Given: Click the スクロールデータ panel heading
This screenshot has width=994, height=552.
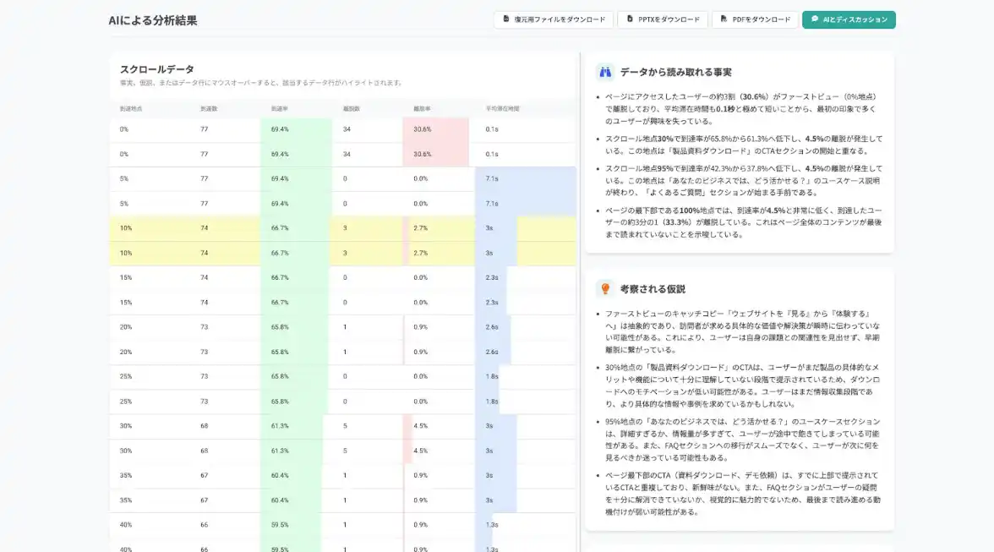Looking at the screenshot, I should [157, 69].
